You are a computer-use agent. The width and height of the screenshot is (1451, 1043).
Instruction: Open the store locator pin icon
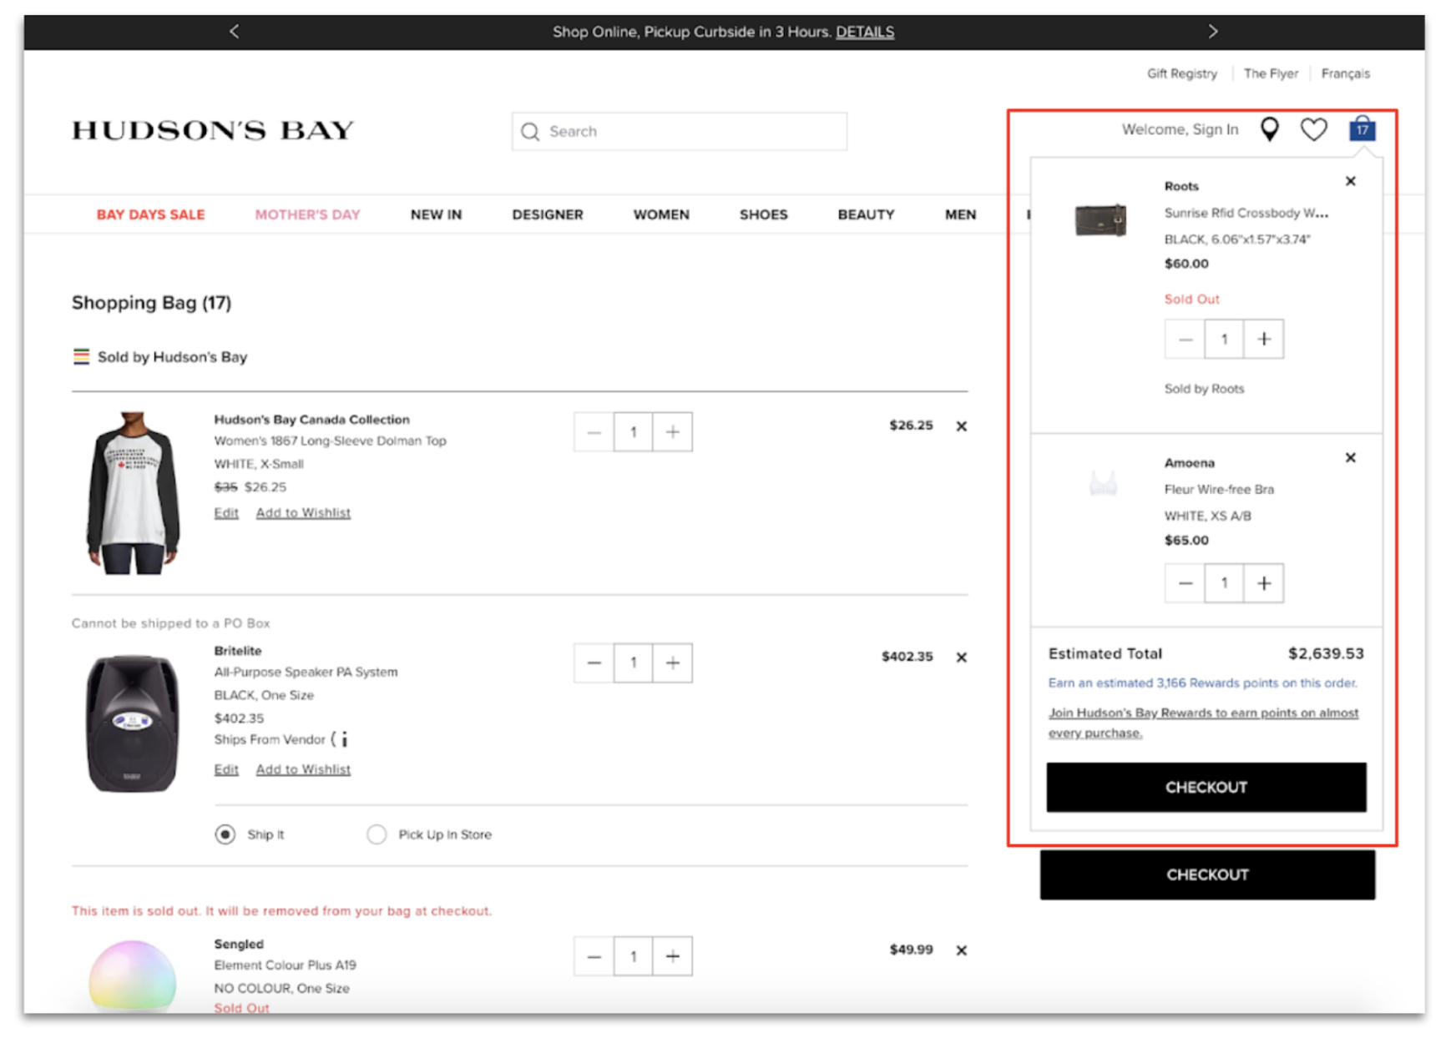click(x=1269, y=129)
